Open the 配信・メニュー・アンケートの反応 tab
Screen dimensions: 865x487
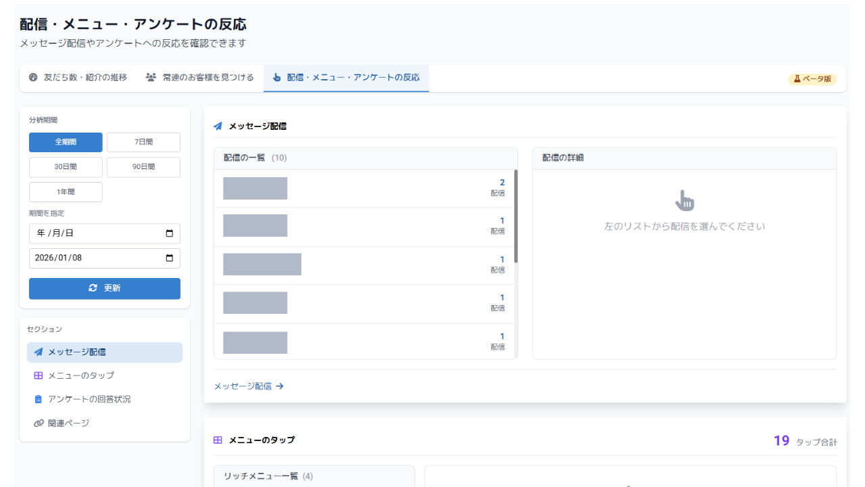pos(346,77)
